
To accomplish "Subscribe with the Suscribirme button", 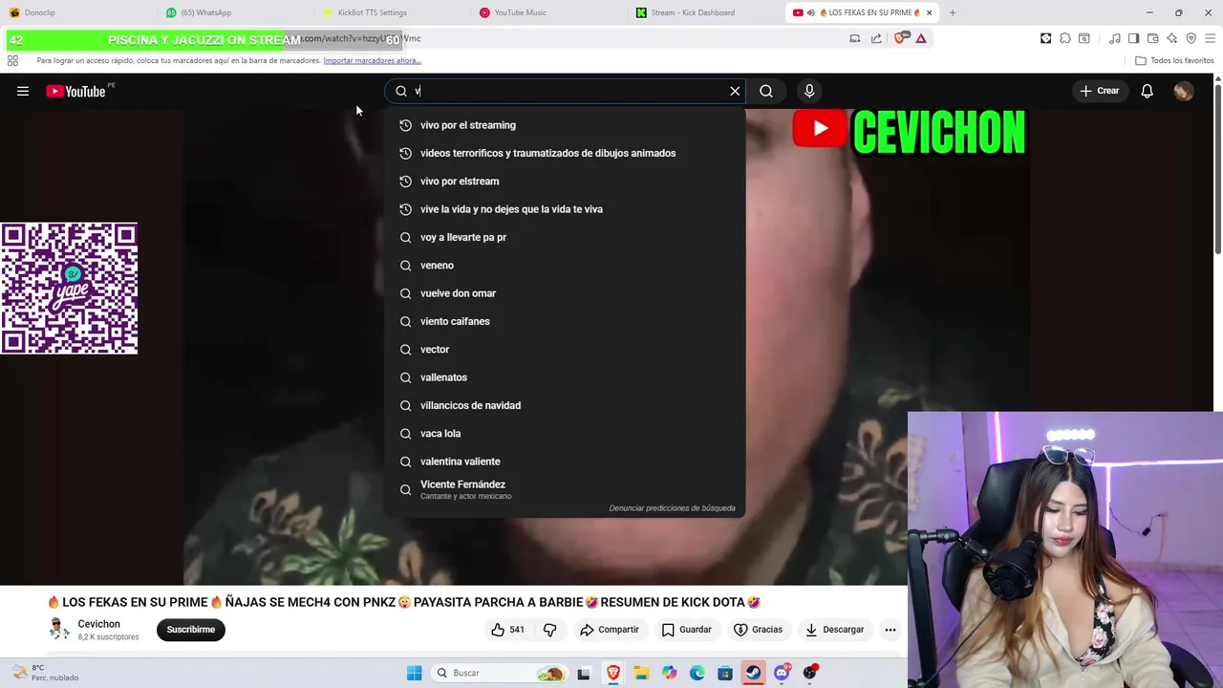I will tap(191, 630).
